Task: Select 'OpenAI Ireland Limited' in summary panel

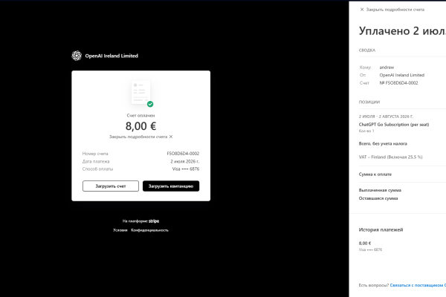Action: click(402, 75)
